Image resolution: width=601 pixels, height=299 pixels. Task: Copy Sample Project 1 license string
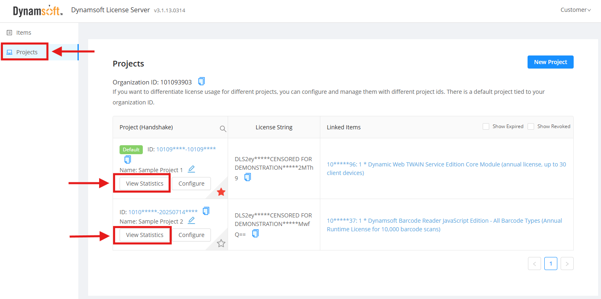(x=248, y=177)
